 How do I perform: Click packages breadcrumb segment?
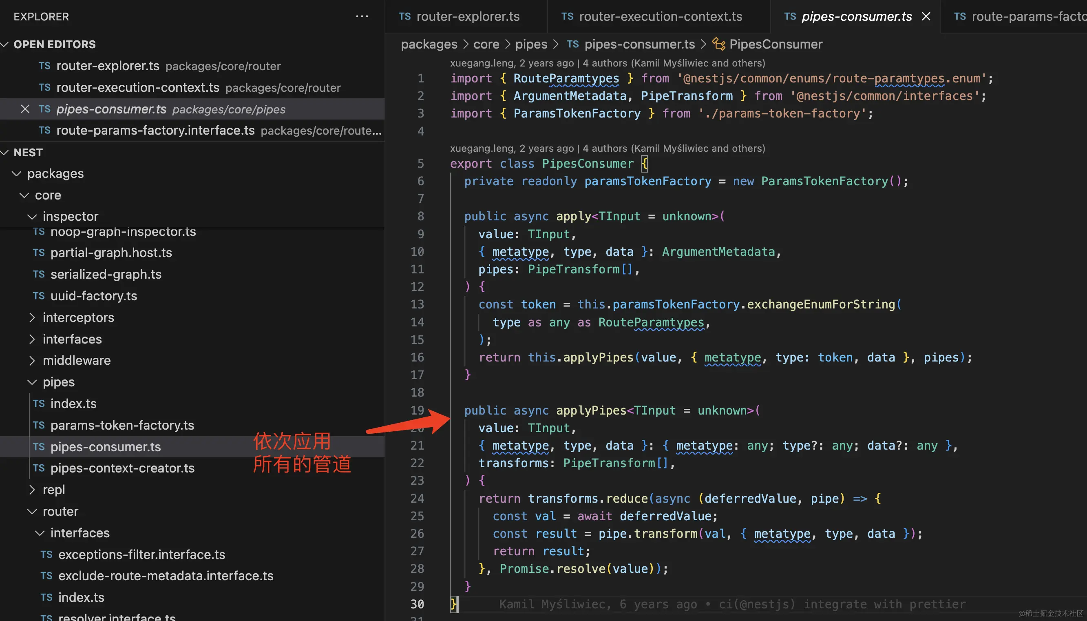pos(429,44)
